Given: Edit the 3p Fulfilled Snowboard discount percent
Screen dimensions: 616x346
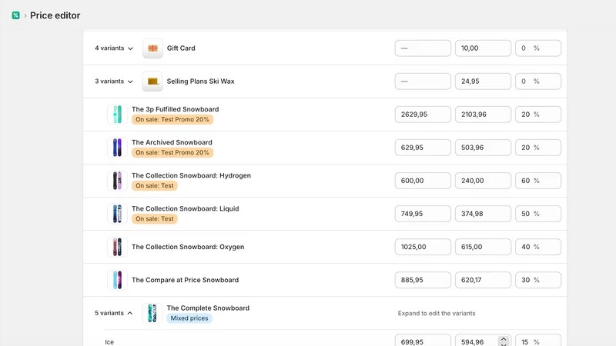Looking at the screenshot, I should (537, 115).
